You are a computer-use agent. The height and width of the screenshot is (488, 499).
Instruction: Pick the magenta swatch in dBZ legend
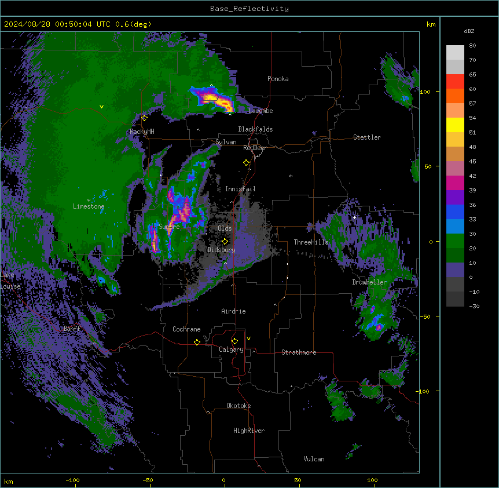pyautogui.click(x=455, y=183)
